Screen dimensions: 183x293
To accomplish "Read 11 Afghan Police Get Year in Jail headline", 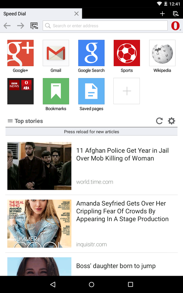I will [122, 154].
